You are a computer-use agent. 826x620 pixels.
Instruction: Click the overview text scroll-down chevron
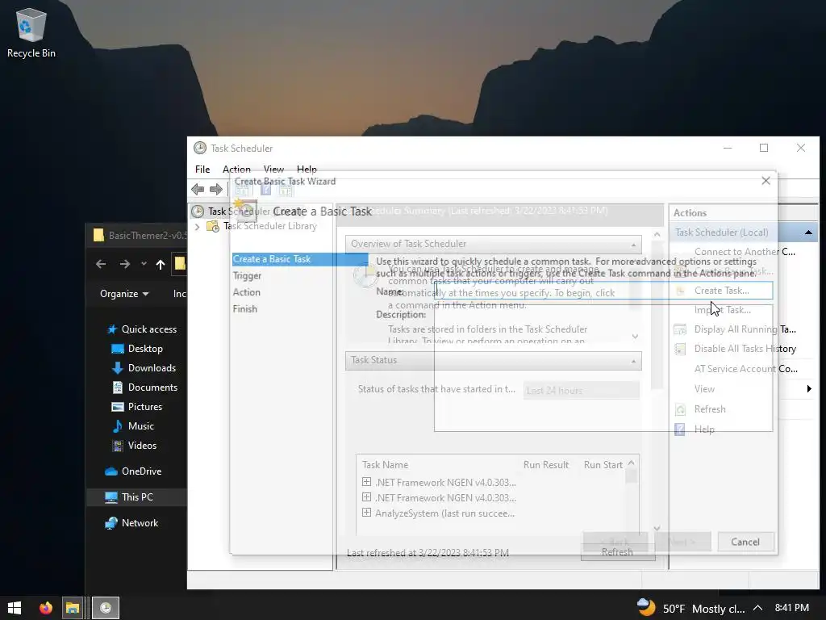click(x=635, y=337)
